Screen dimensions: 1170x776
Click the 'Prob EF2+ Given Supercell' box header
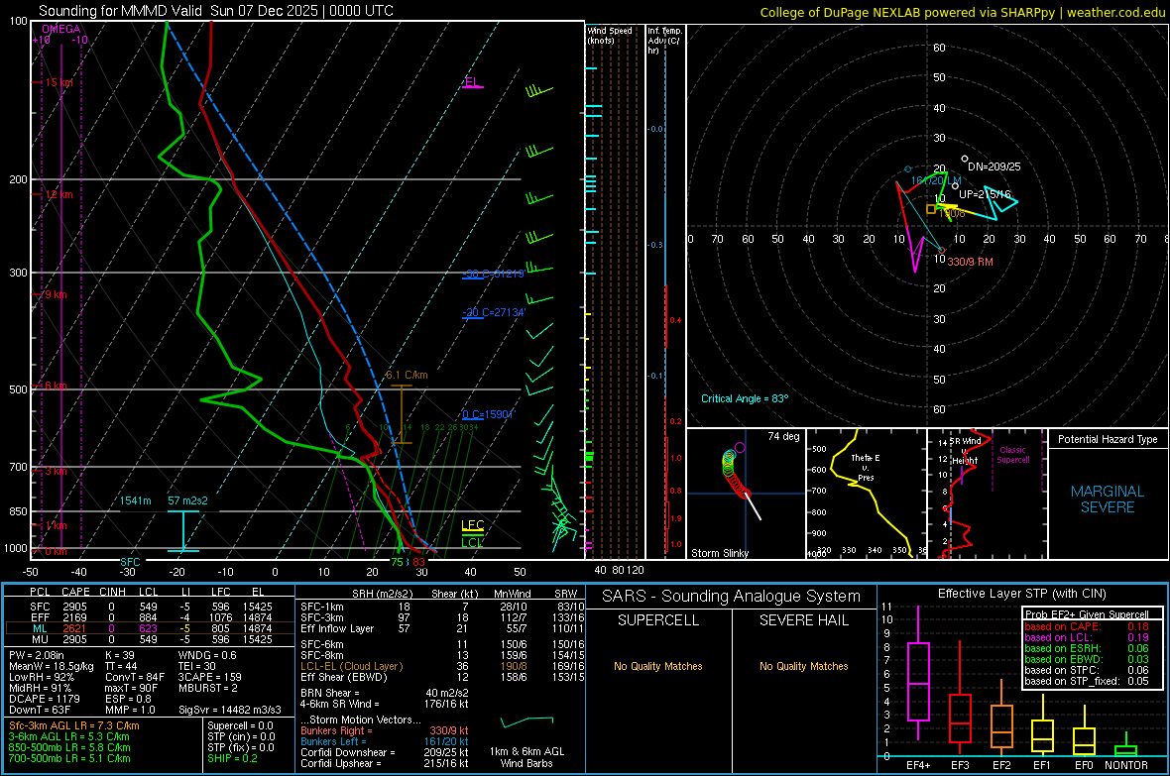(1087, 614)
